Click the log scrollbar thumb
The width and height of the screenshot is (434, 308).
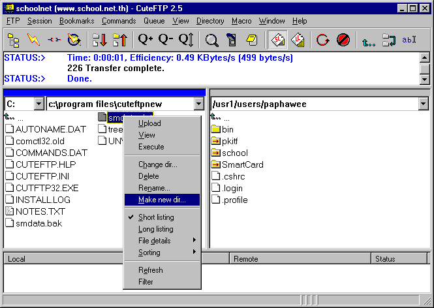tap(425, 69)
